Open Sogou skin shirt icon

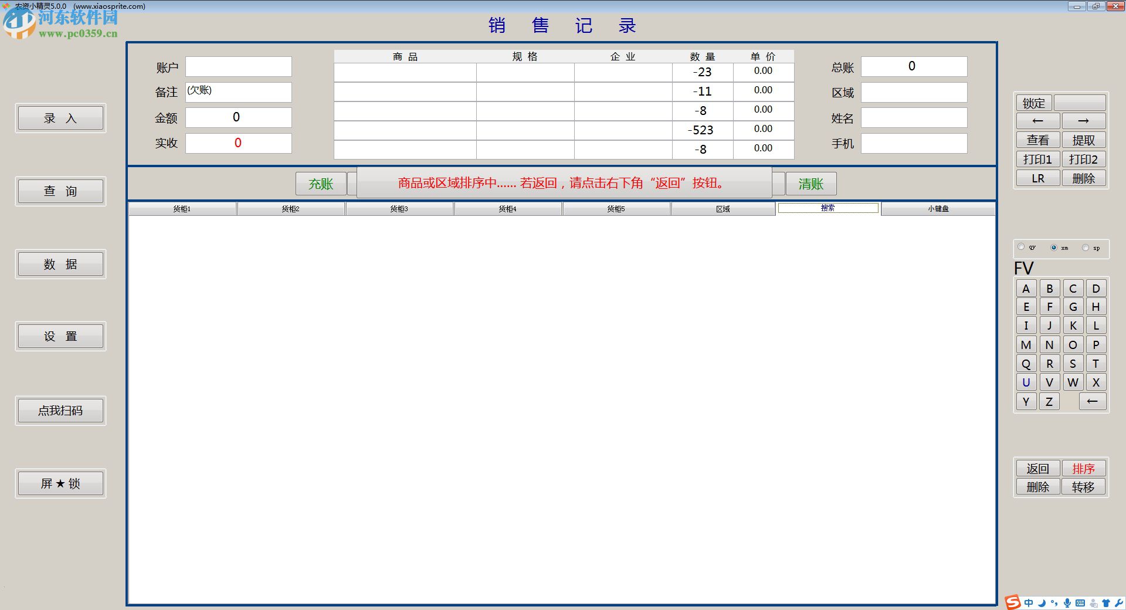[1106, 603]
